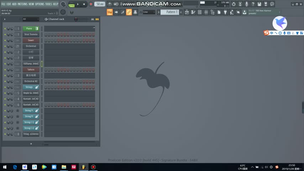Open the PATTERNS menu
The width and height of the screenshot is (304, 171).
(22, 4)
